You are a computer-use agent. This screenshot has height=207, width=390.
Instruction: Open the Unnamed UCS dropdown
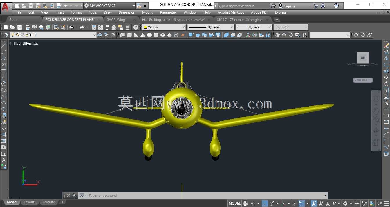click(x=363, y=80)
